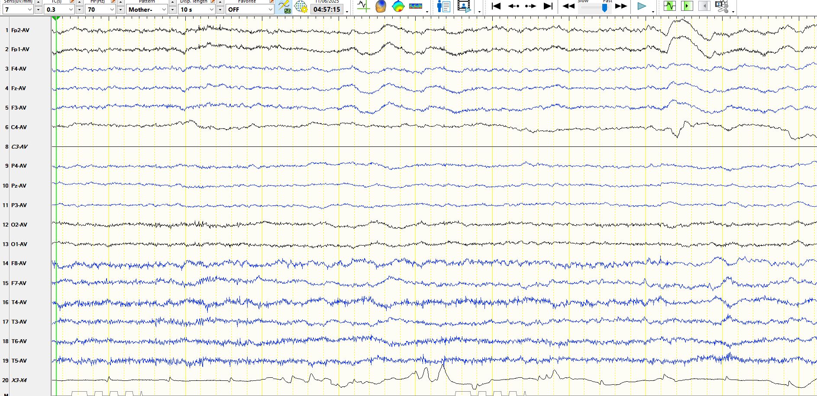
Task: Open the spectrogram display icon
Action: [x=415, y=6]
